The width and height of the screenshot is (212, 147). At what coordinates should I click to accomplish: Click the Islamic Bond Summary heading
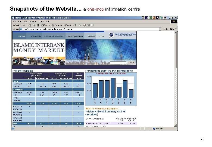pos(105,113)
